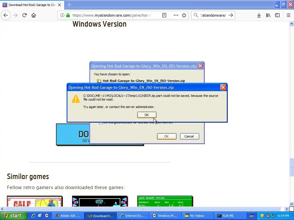Switch to RUN ME command prompt taskbar button
Screen dimensions: 294x220
pos(230,216)
